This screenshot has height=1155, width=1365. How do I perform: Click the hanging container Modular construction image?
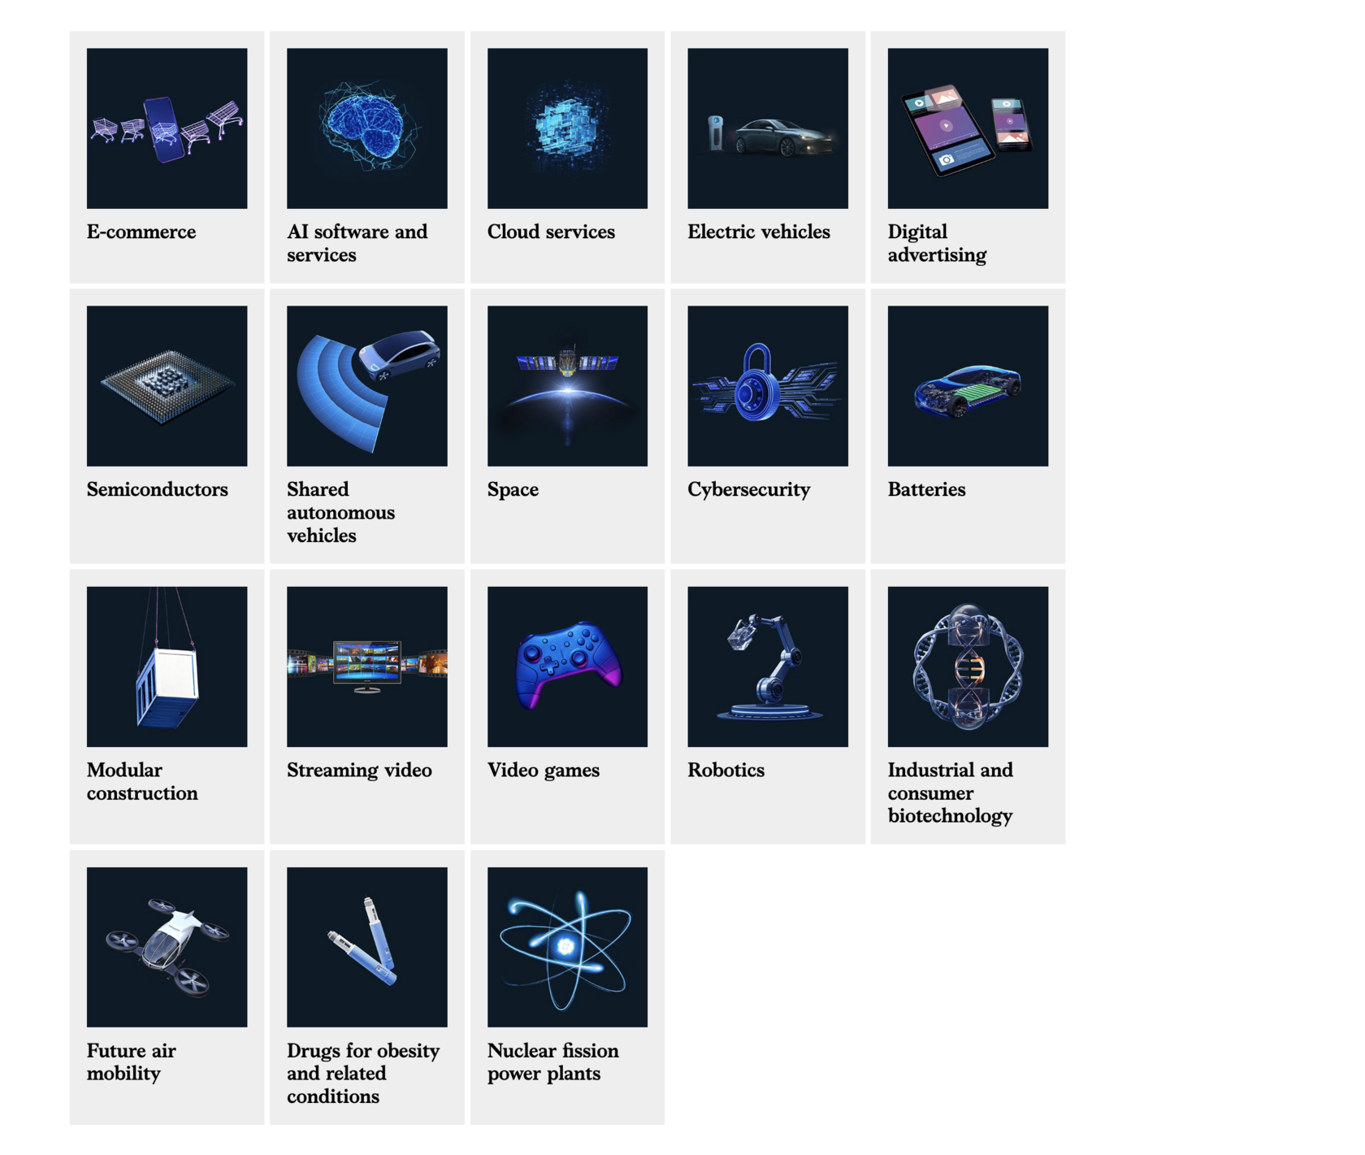(167, 667)
